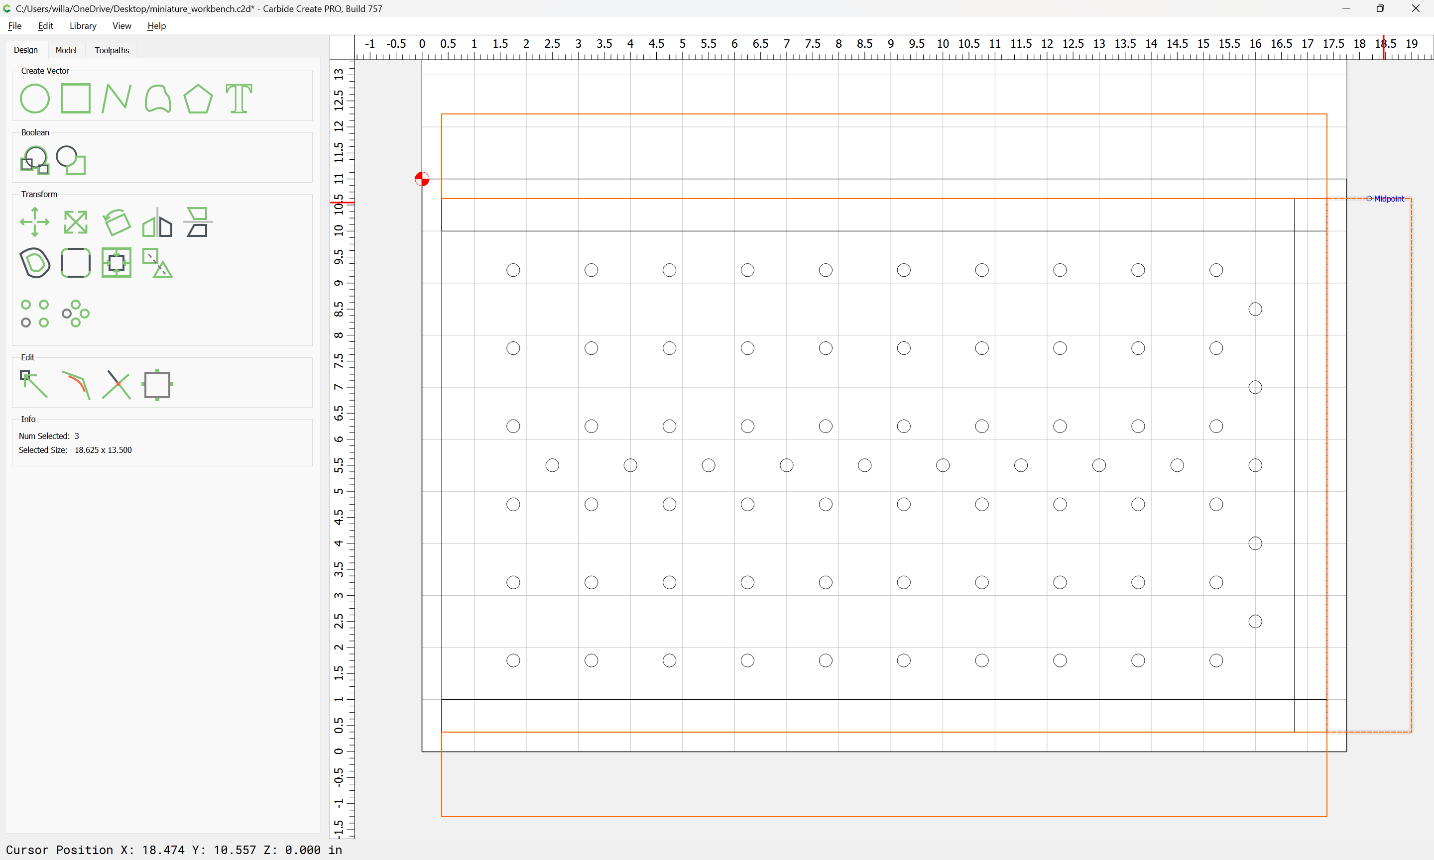
Task: Activate the curve smoothing edit tool
Action: pyautogui.click(x=75, y=385)
